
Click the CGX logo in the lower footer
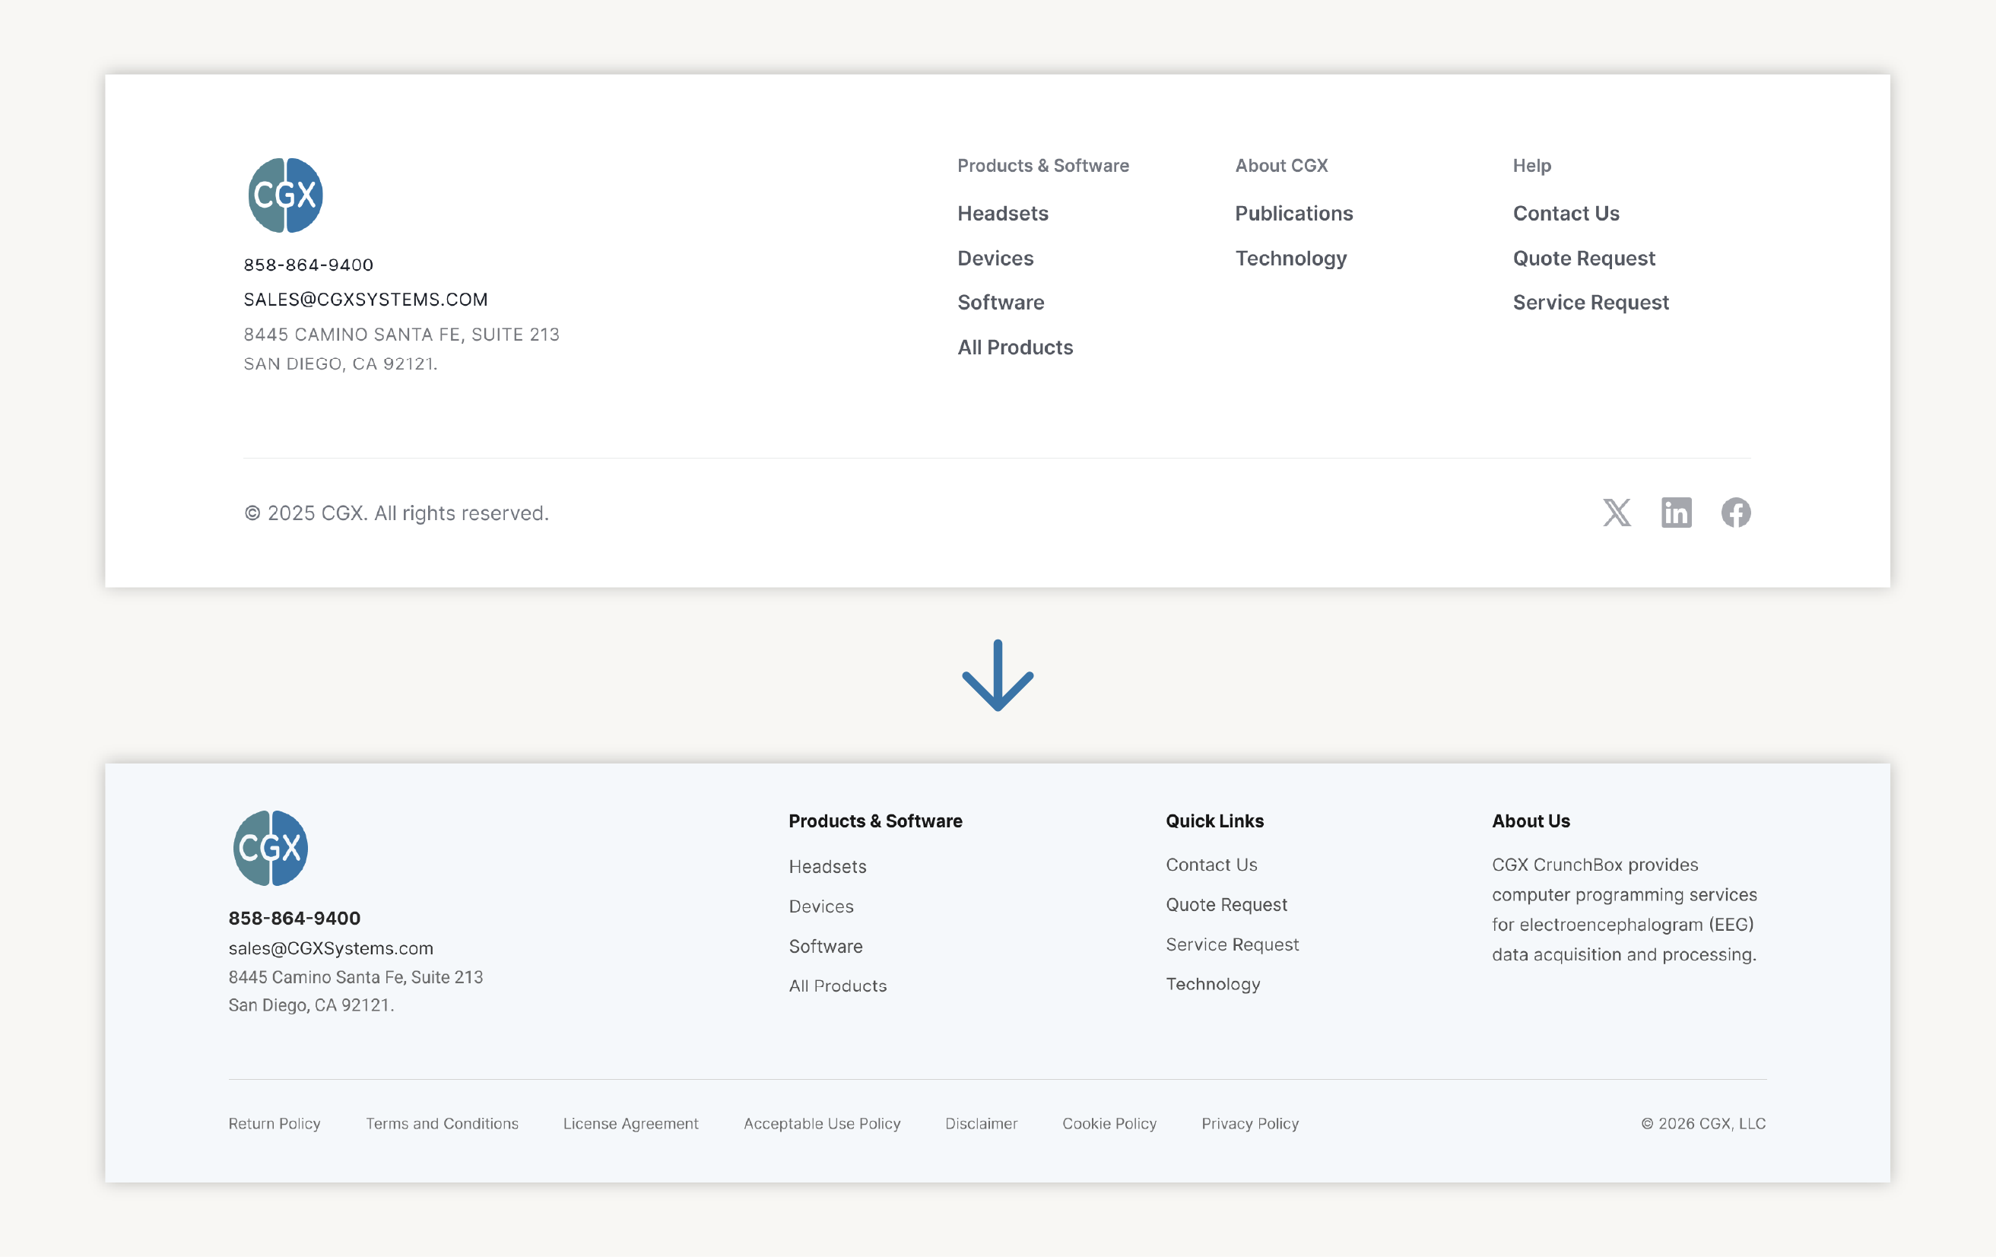tap(270, 848)
